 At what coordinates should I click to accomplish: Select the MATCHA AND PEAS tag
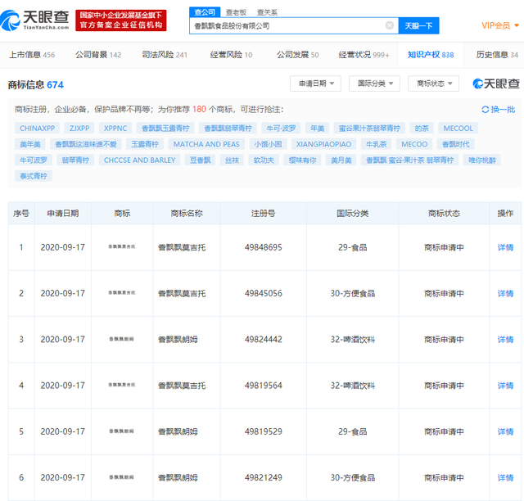pos(206,144)
